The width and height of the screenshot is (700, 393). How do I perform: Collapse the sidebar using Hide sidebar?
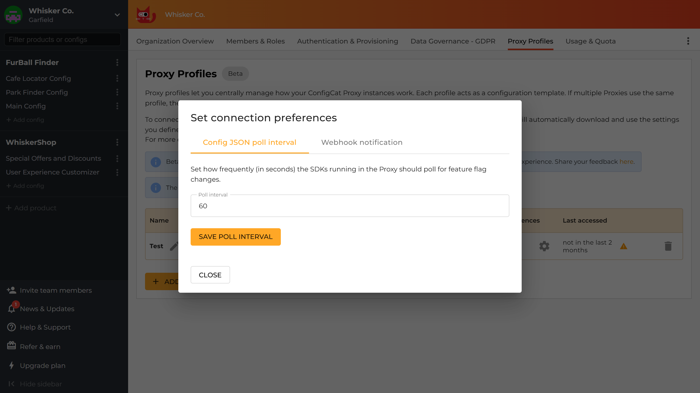click(x=34, y=384)
